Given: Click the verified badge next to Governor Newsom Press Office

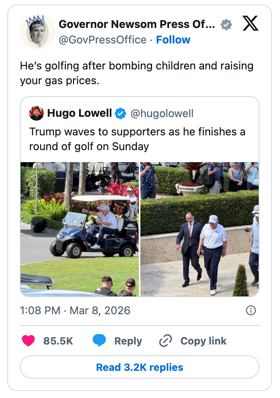Looking at the screenshot, I should click(x=226, y=24).
